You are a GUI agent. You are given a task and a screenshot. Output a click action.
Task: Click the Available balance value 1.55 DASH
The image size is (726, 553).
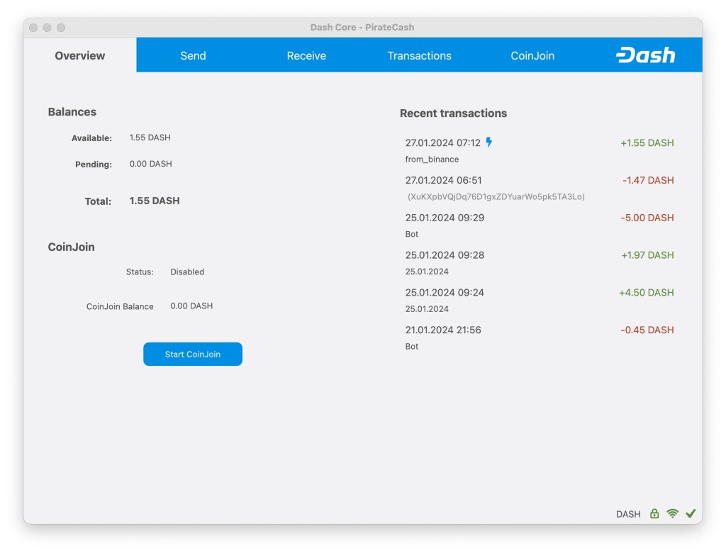tap(150, 138)
